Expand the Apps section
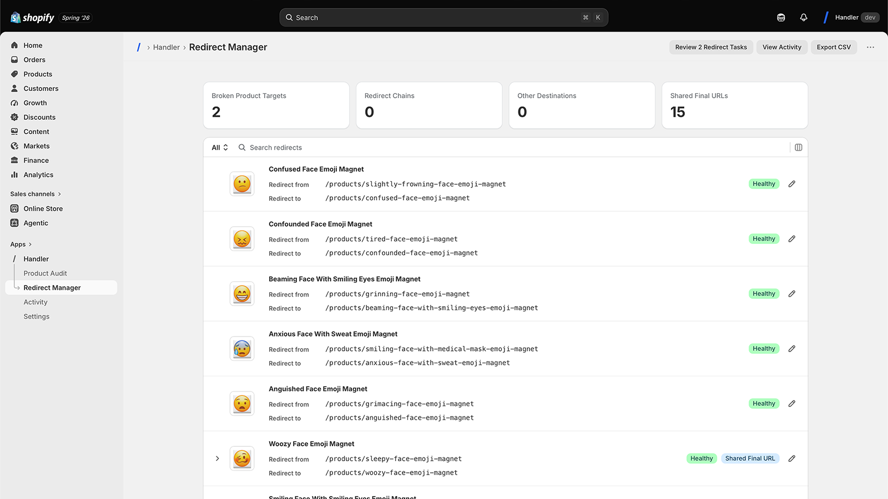This screenshot has height=499, width=888. coord(21,245)
